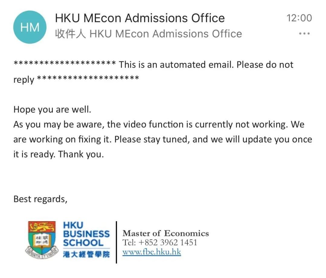Image resolution: width=326 pixels, height=278 pixels.
Task: Click the vertical divider line in signature
Action: pos(116,242)
